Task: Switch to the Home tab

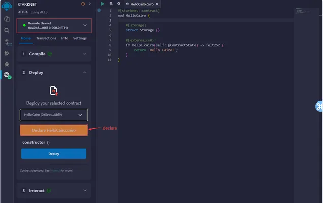Action: (26, 38)
